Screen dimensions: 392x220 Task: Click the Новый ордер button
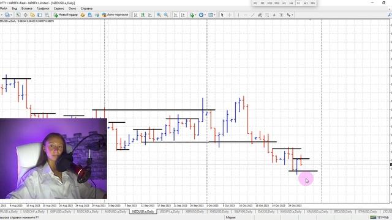coord(66,15)
